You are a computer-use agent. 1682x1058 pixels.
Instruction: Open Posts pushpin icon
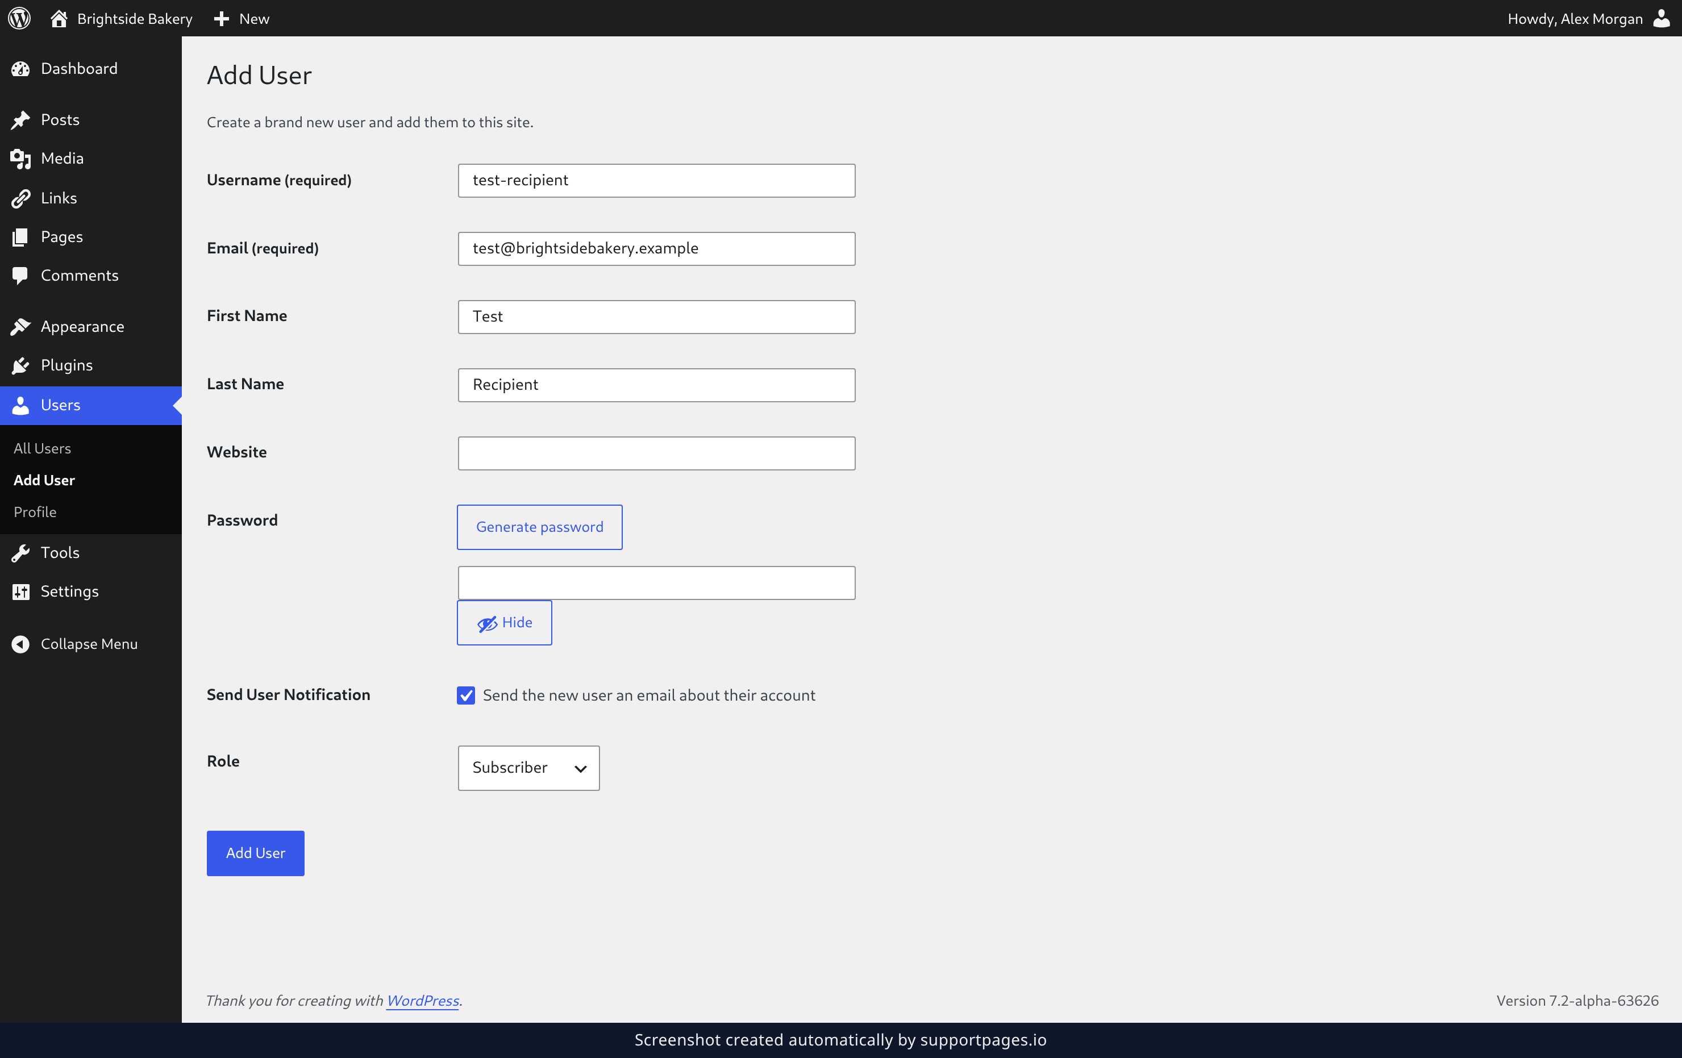[21, 120]
